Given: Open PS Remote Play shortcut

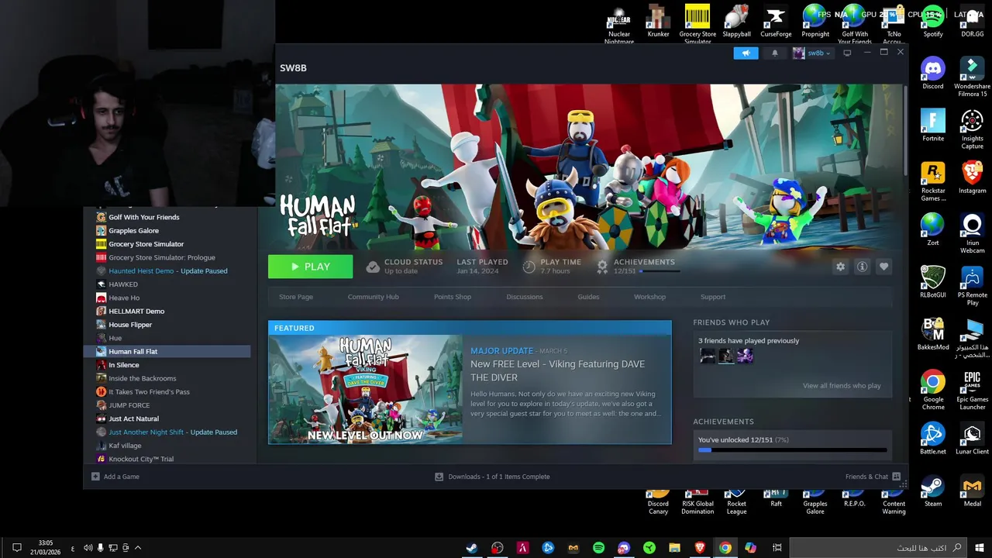Looking at the screenshot, I should [972, 286].
